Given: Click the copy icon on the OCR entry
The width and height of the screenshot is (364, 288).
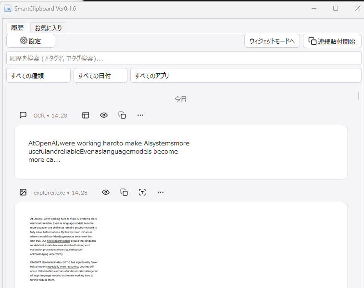Looking at the screenshot, I should (x=122, y=115).
